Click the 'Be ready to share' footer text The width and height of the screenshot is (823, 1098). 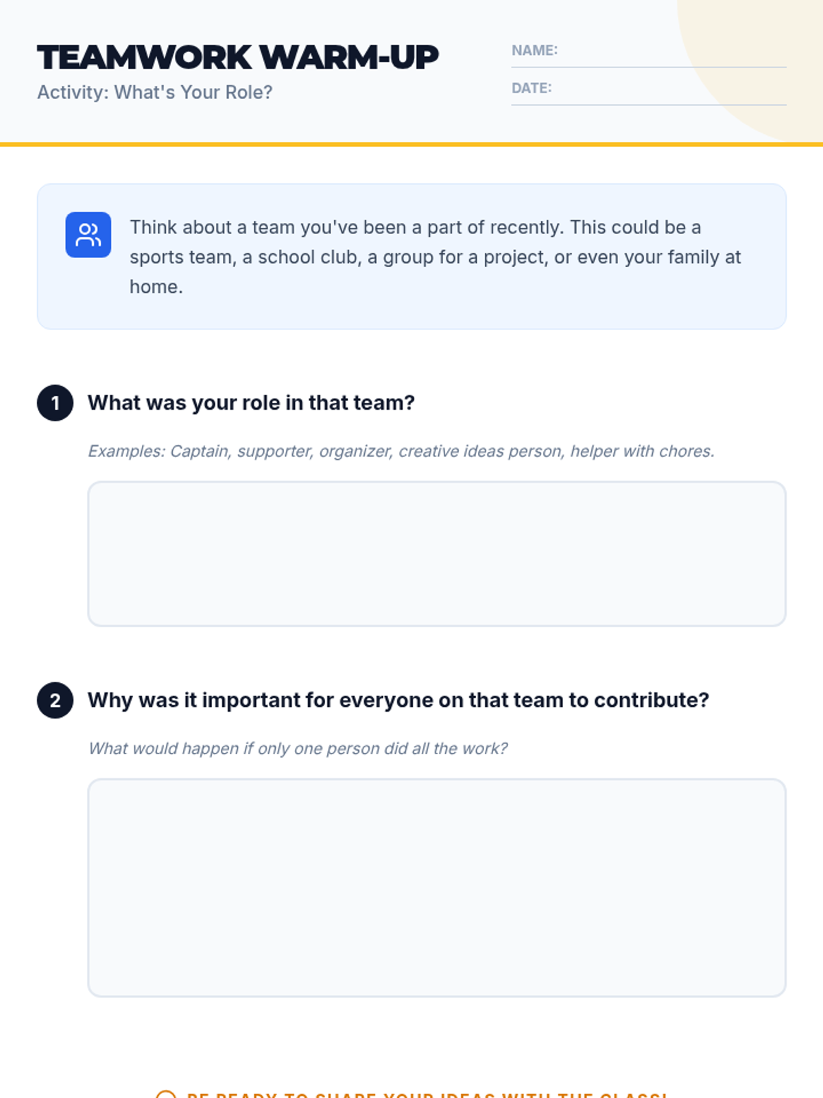[x=427, y=1095]
